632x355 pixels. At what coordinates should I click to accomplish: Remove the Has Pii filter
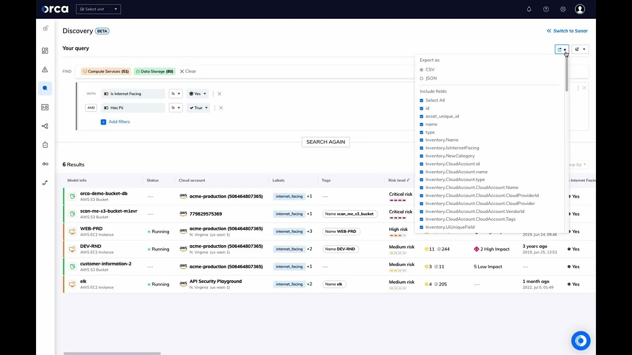coord(221,107)
